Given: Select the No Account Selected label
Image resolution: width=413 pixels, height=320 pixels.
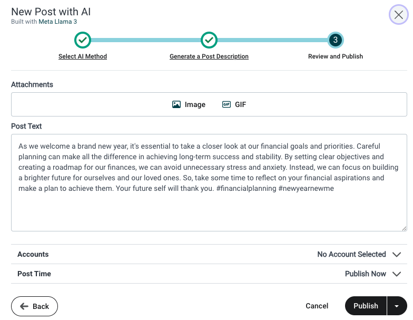Looking at the screenshot, I should pos(351,255).
